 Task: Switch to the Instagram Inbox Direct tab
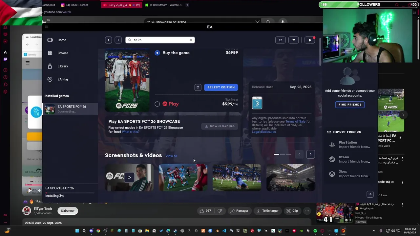click(74, 5)
